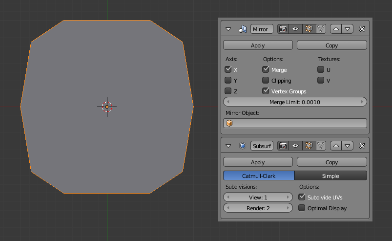Hide Mirror modifier in viewport
Screen dimensions: 392x241
click(x=295, y=29)
